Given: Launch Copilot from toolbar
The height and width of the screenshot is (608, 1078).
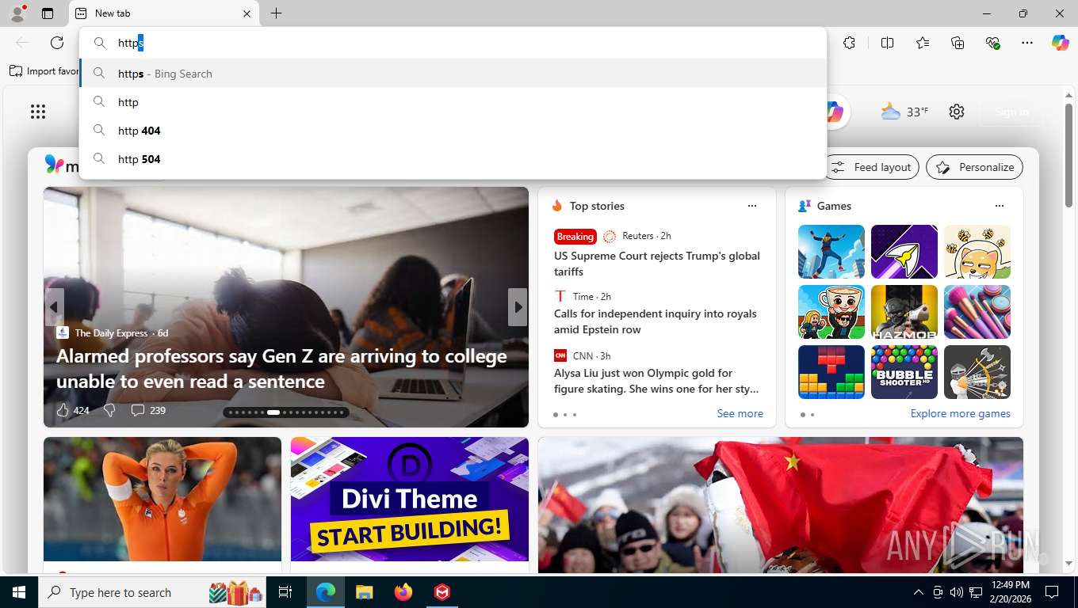Looking at the screenshot, I should pyautogui.click(x=1061, y=43).
